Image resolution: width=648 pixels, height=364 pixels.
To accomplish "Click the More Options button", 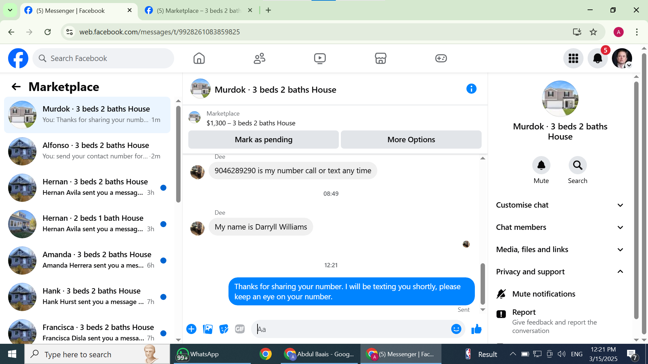I will (x=411, y=140).
